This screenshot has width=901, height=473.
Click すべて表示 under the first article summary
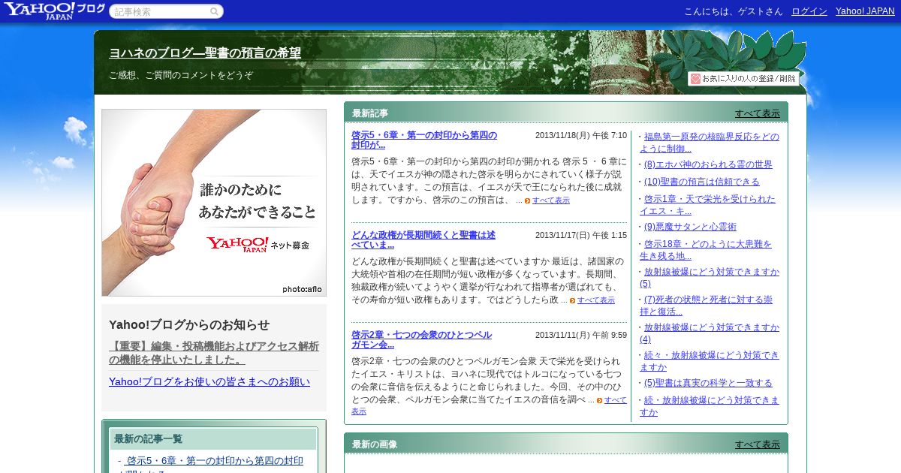point(551,200)
